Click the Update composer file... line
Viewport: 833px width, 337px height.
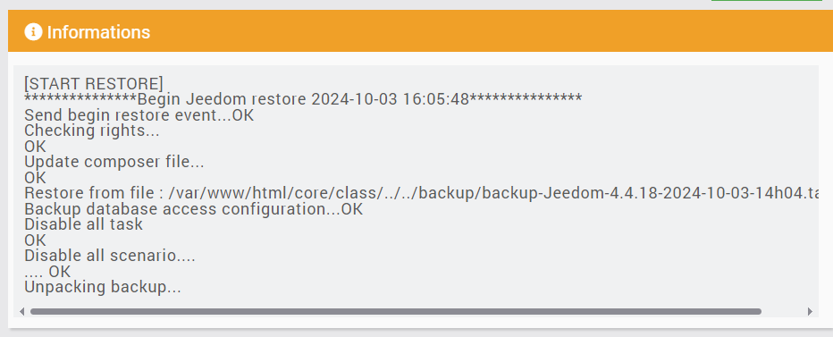tap(114, 162)
